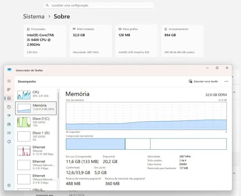The height and width of the screenshot is (196, 241).
Task: Click the 137 MB hardware reserved value
Action: (x=184, y=168)
